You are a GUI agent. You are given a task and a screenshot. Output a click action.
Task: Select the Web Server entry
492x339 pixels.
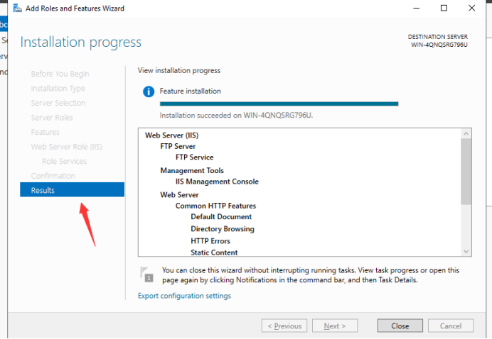(x=179, y=195)
